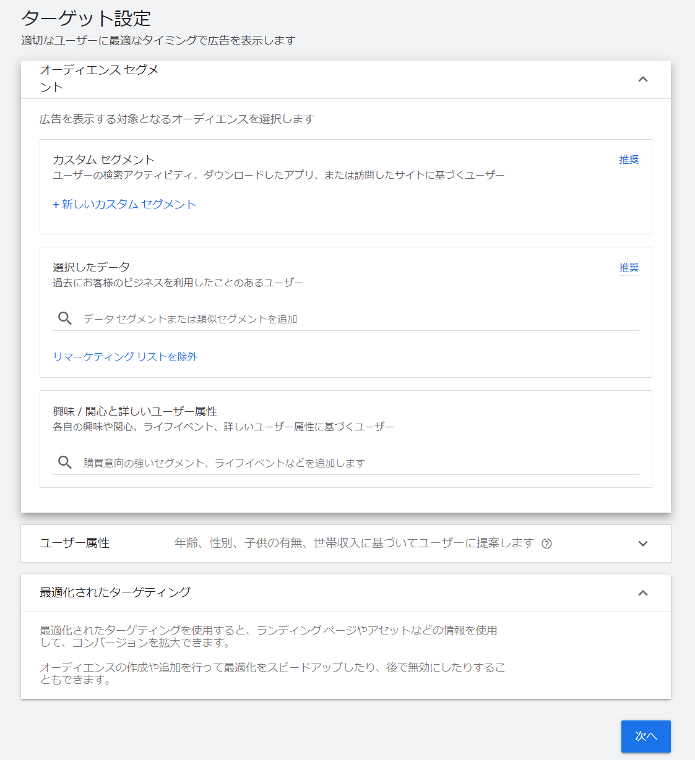Collapse the 最適化されたターゲティング section chevron
The height and width of the screenshot is (760, 695).
coord(643,593)
